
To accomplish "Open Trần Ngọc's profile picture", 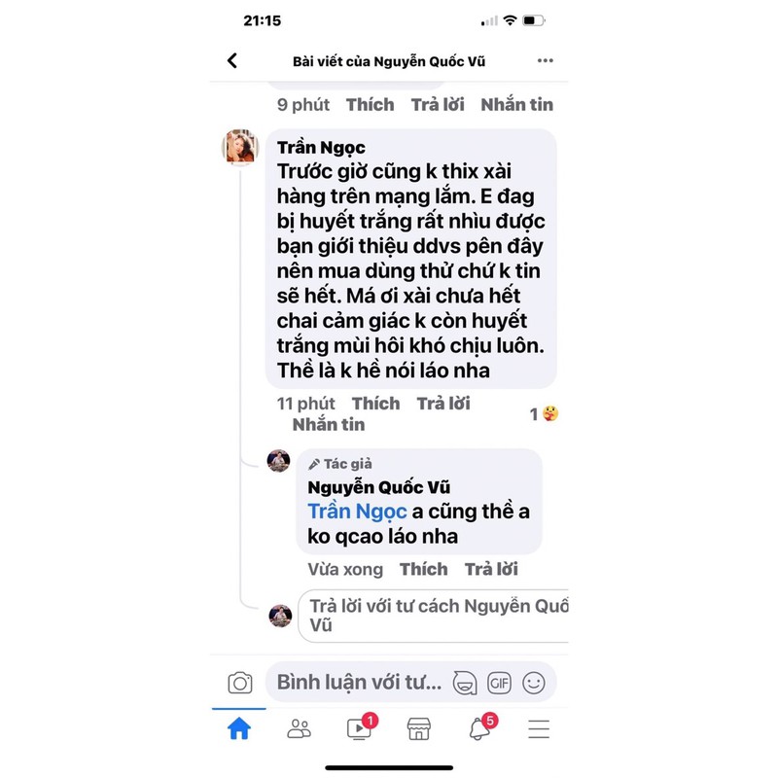I will (x=240, y=147).
